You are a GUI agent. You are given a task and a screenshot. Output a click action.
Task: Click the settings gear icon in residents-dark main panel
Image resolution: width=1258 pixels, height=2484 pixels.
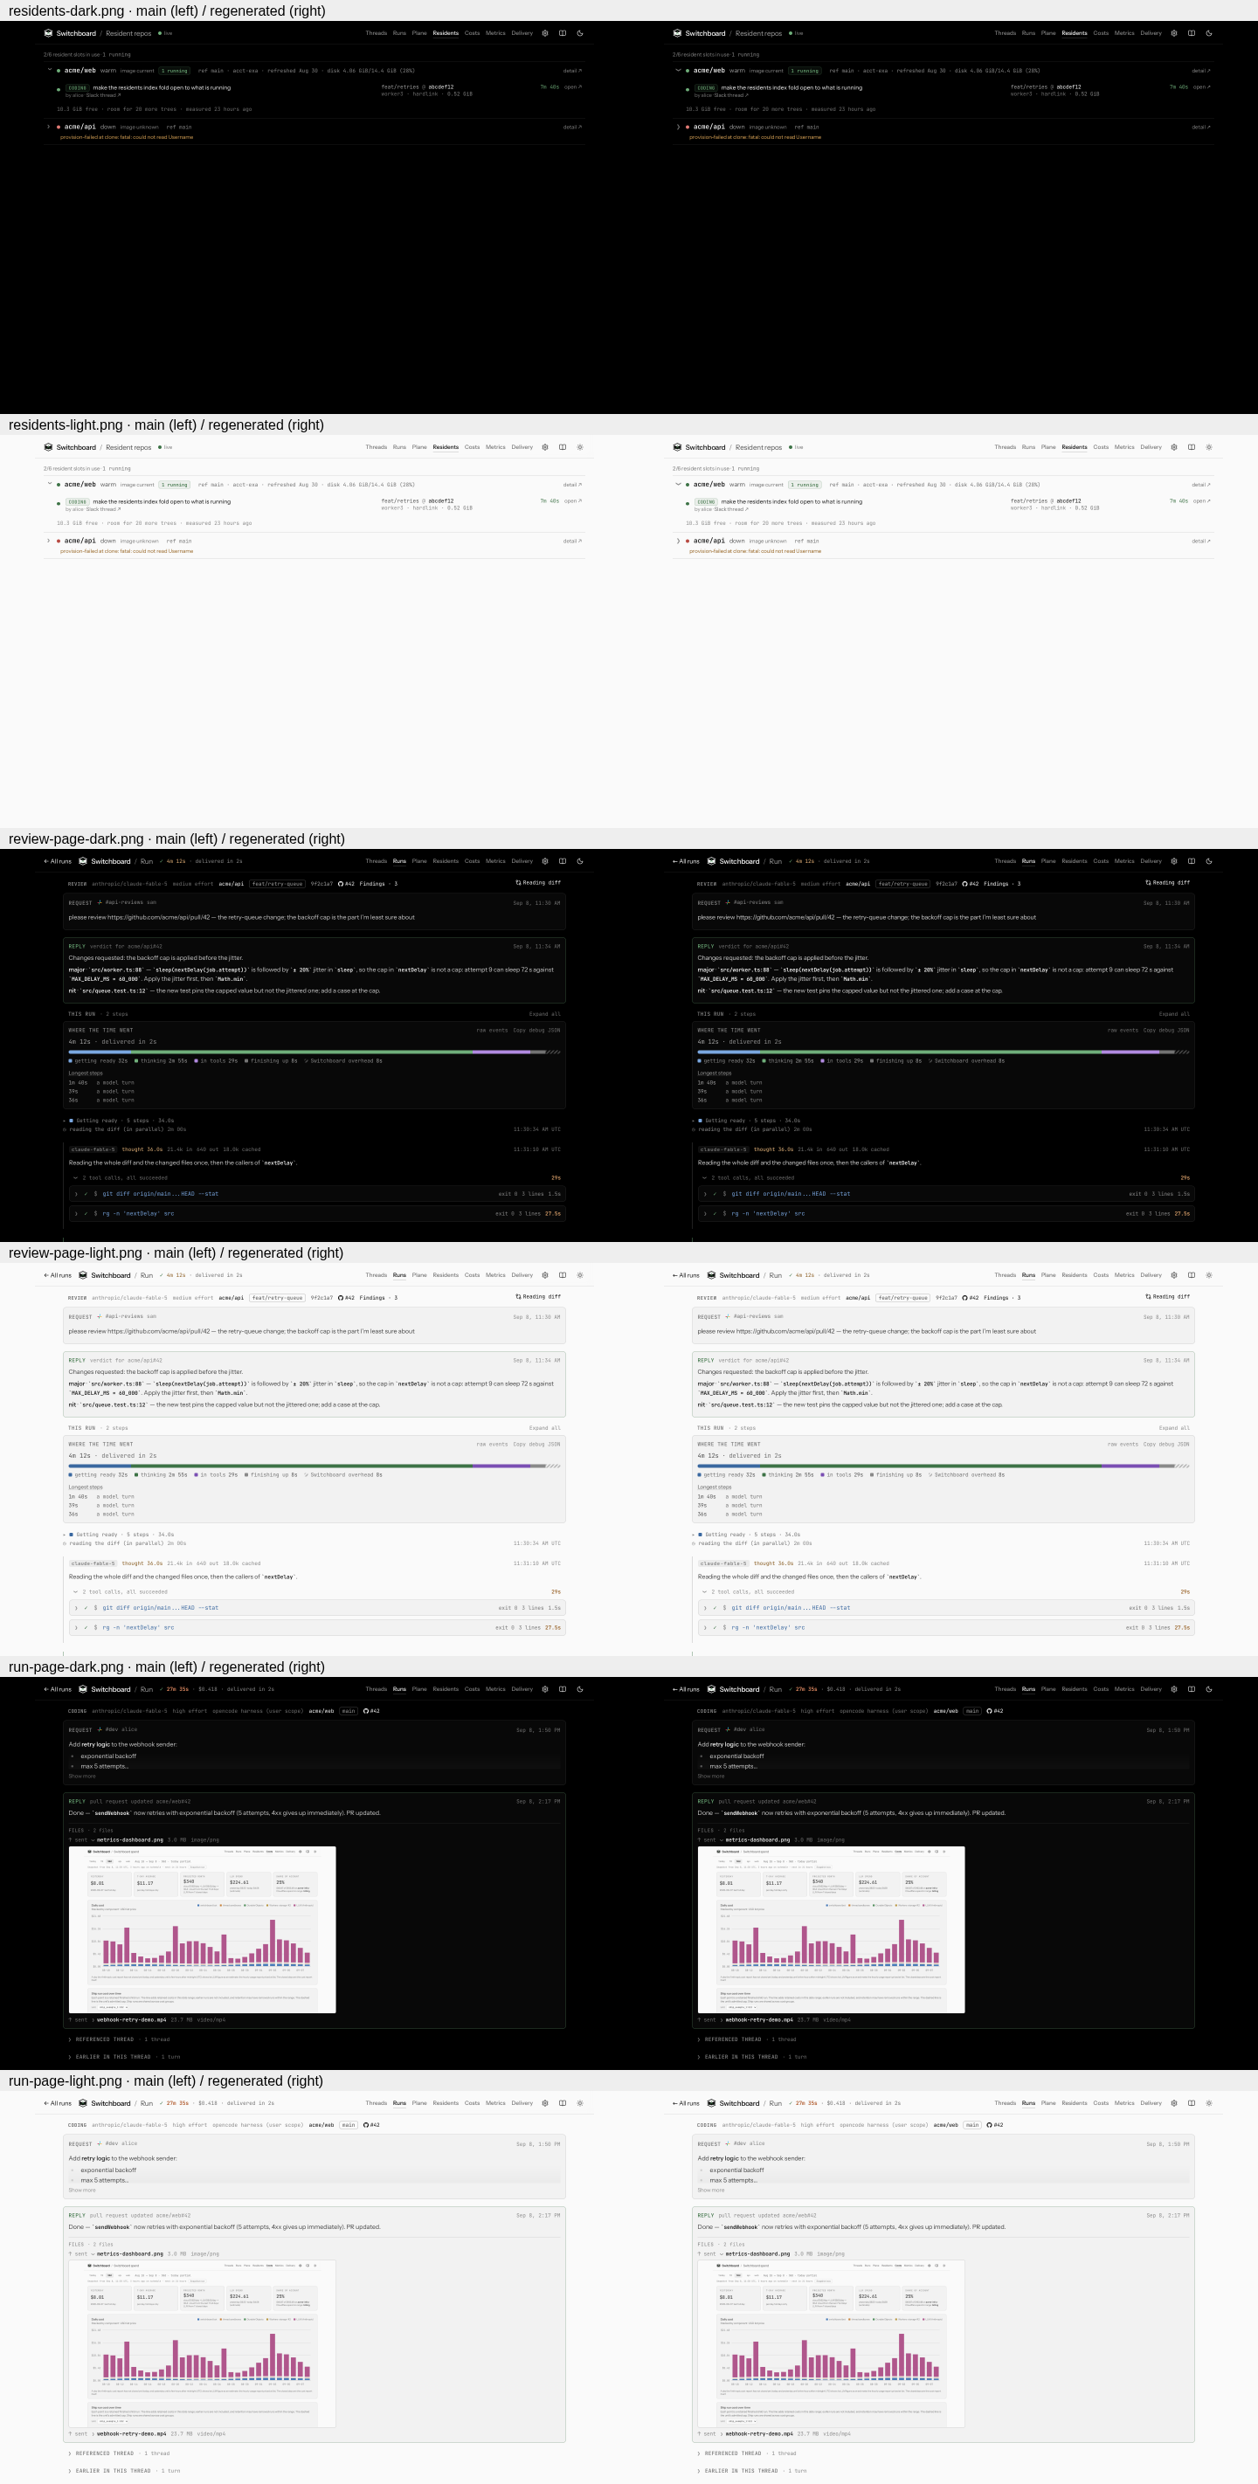[x=545, y=33]
